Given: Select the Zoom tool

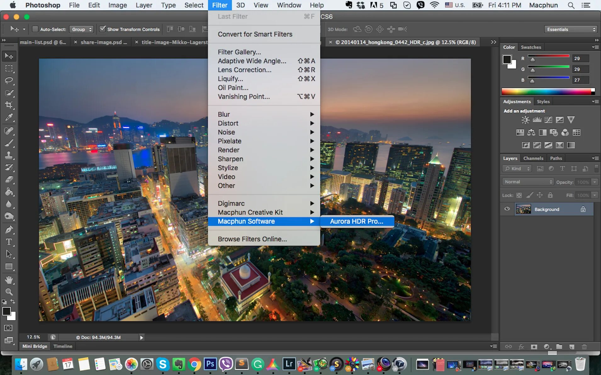Looking at the screenshot, I should (9, 292).
